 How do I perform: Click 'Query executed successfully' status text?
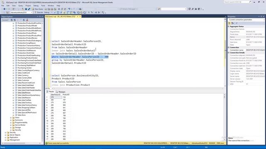pos(58,143)
